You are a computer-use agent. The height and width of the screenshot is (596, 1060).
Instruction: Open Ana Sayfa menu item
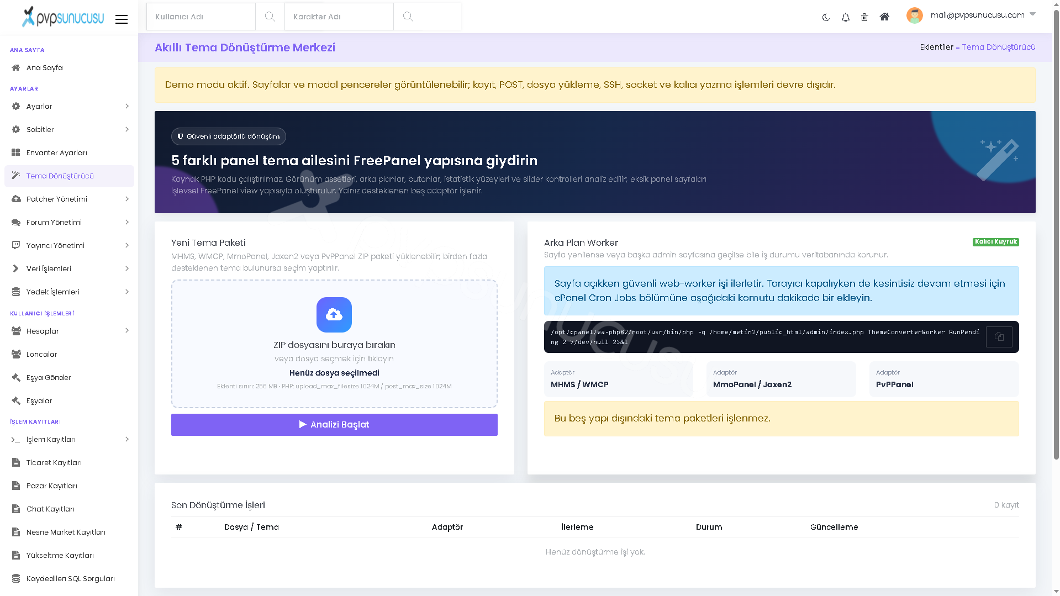[69, 68]
